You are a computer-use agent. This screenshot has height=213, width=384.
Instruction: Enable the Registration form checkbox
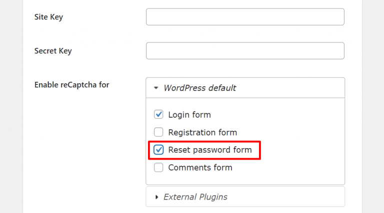[158, 132]
